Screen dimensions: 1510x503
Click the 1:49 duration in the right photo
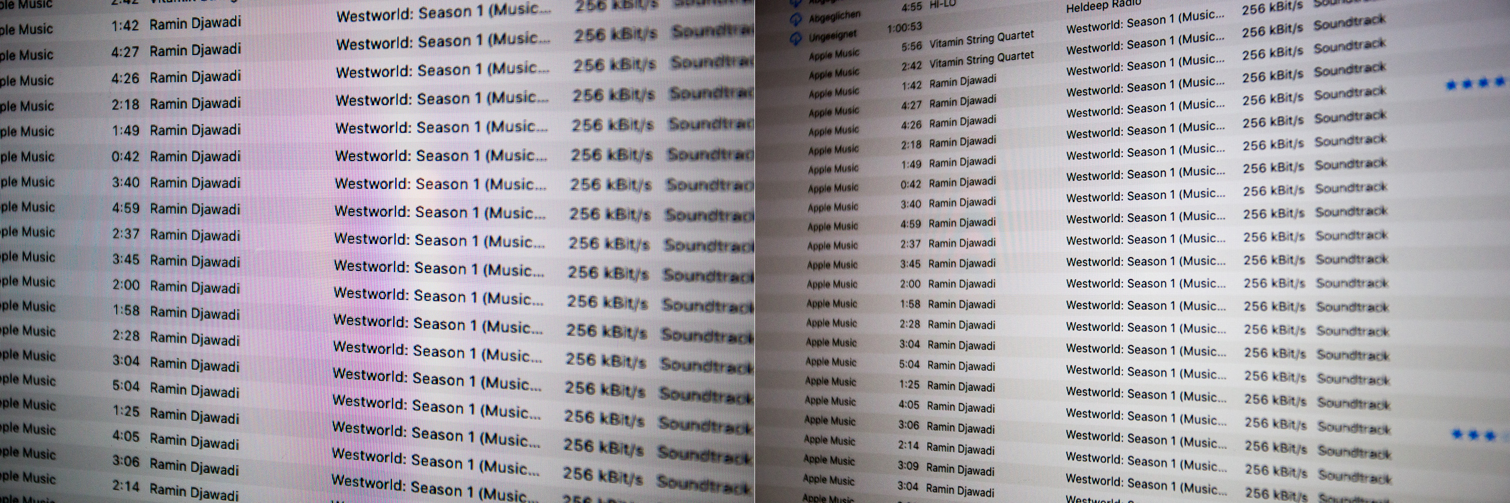tap(911, 164)
